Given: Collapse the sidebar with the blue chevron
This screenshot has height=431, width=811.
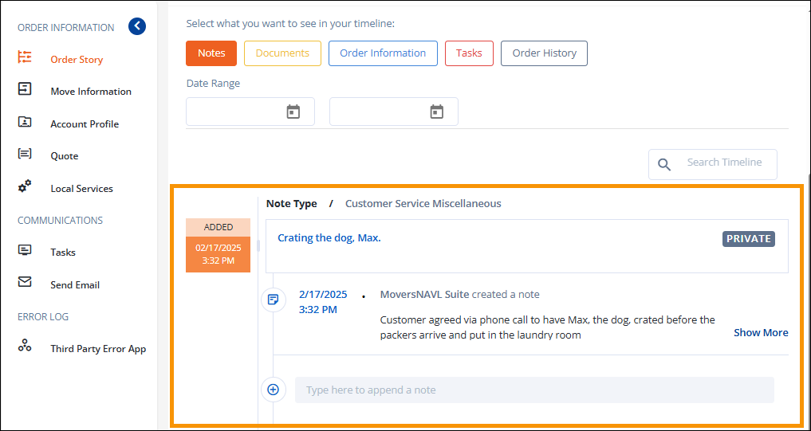Looking at the screenshot, I should [137, 26].
